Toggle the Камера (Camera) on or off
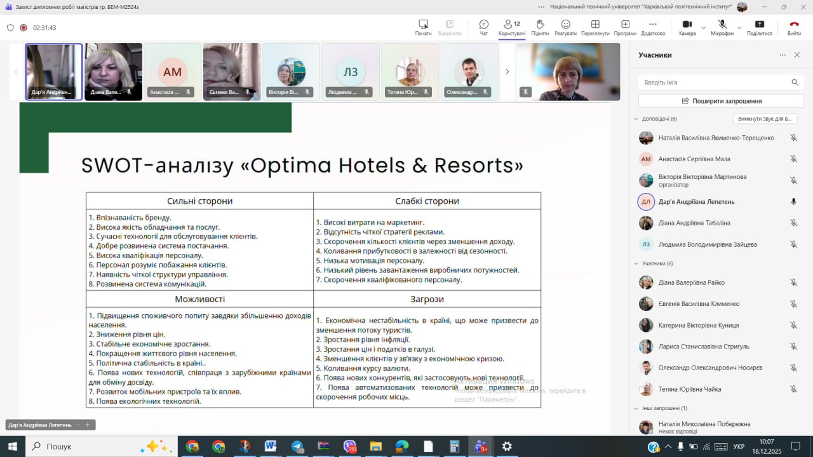Viewport: 813px width, 457px height. (687, 27)
